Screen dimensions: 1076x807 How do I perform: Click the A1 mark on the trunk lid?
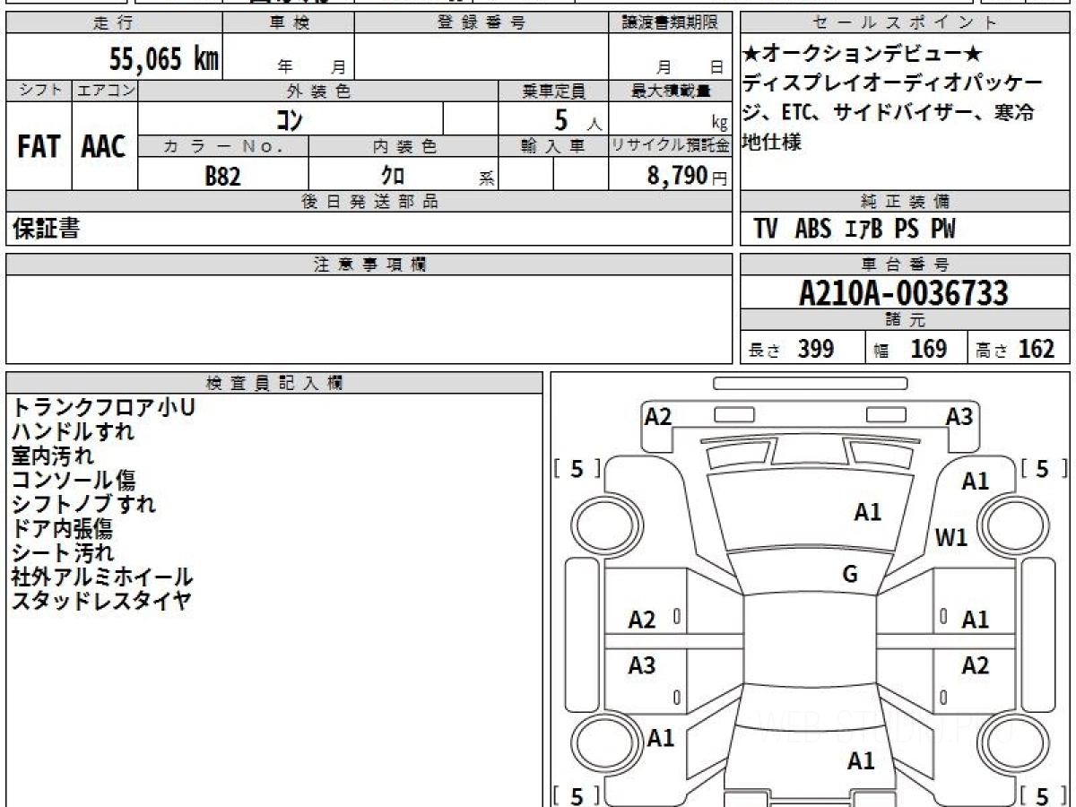(861, 761)
